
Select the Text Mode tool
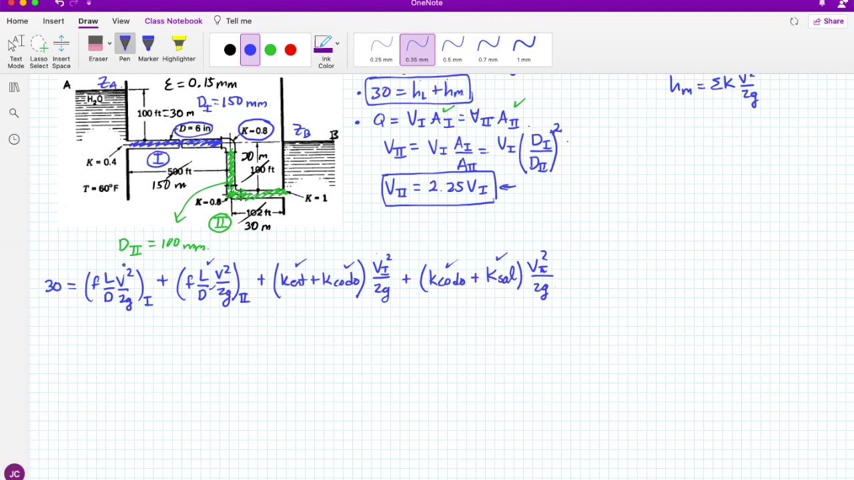coord(16,52)
